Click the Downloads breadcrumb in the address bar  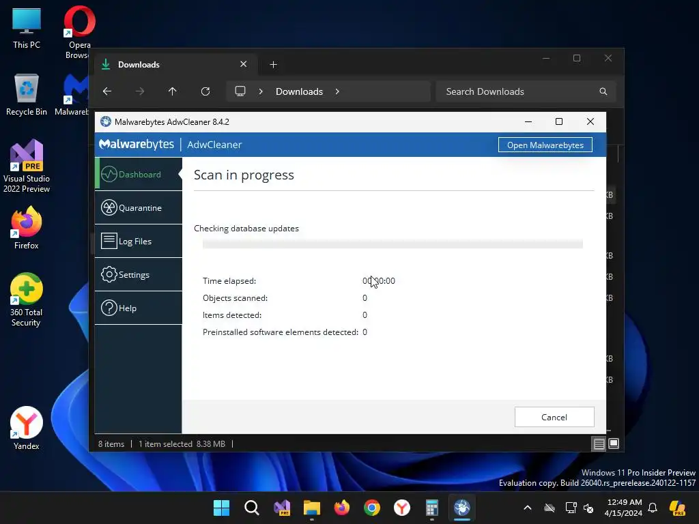pos(299,91)
